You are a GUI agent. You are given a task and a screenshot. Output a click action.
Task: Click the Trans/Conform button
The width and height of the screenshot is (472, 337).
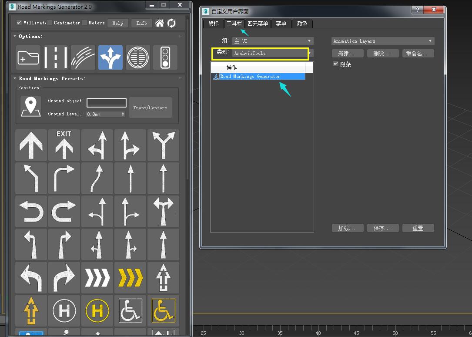(x=150, y=108)
